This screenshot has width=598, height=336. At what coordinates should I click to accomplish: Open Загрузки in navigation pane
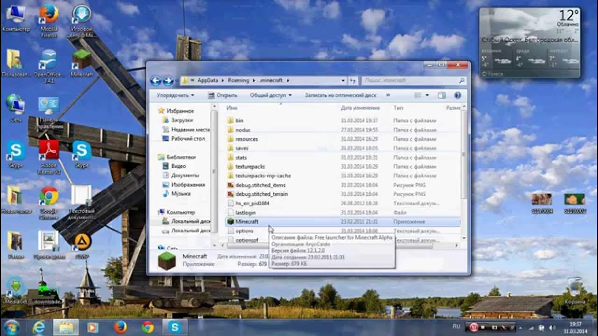(x=181, y=120)
